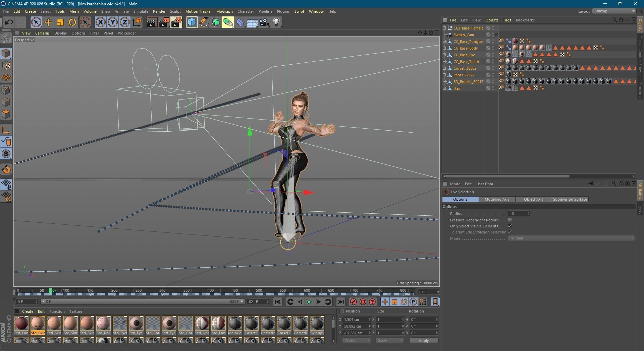Viewport: 644px width, 351px height.
Task: Open the Objects panel Tags menu
Action: 507,20
